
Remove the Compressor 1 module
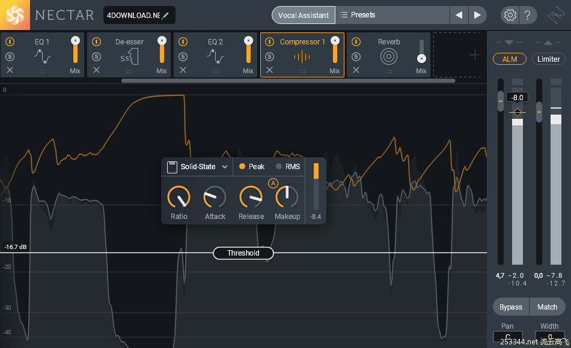[269, 70]
